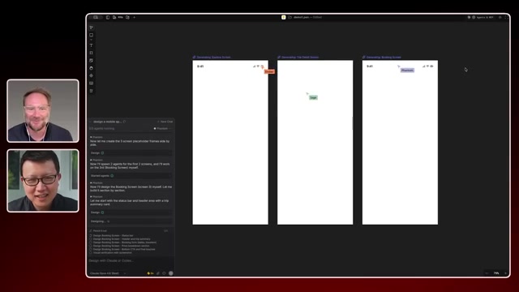Check 'Visual verification with screenshot' task
Screen dimensions: 519x292
[x=91, y=253]
